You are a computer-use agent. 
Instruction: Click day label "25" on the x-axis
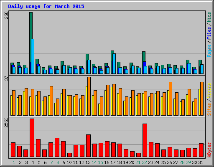[x=163, y=162]
